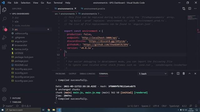Screen dimensions: 200x112
Task: Open the Accounts menu icon
Action: click(4, 90)
